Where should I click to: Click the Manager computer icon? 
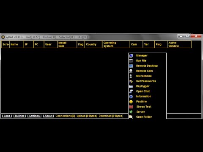pyautogui.click(x=131, y=56)
